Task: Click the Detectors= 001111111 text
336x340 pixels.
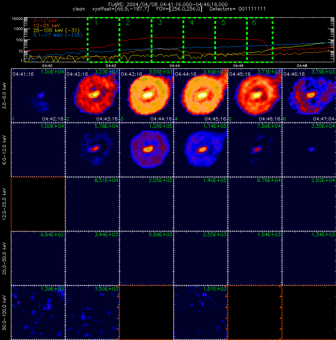Action: point(237,9)
